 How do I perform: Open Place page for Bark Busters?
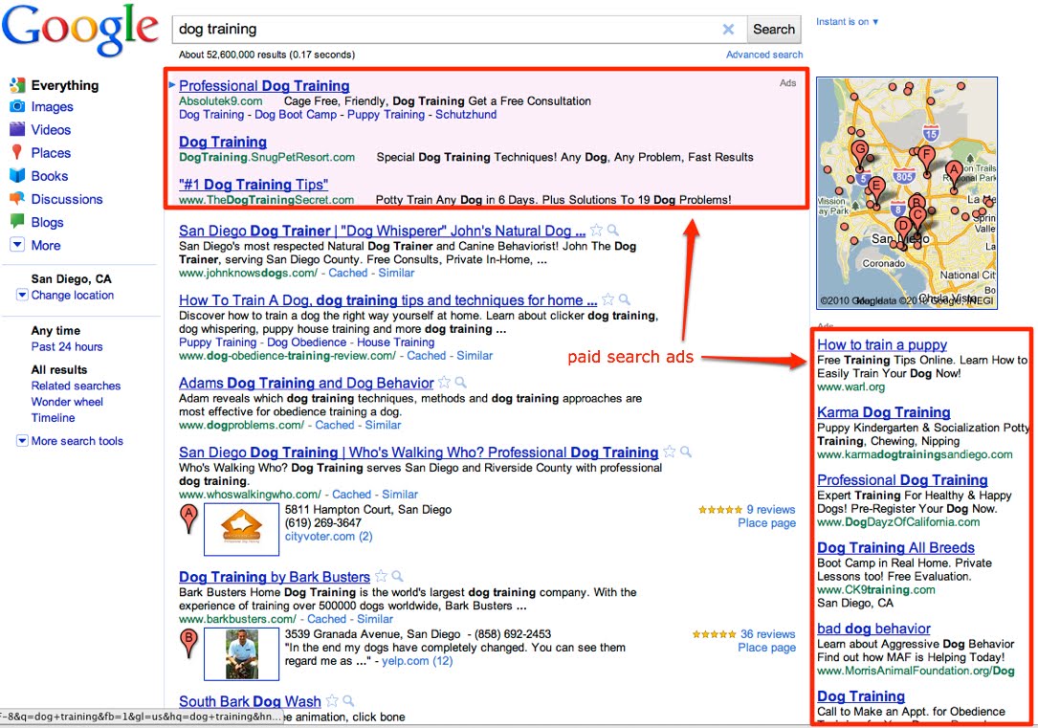(x=766, y=648)
